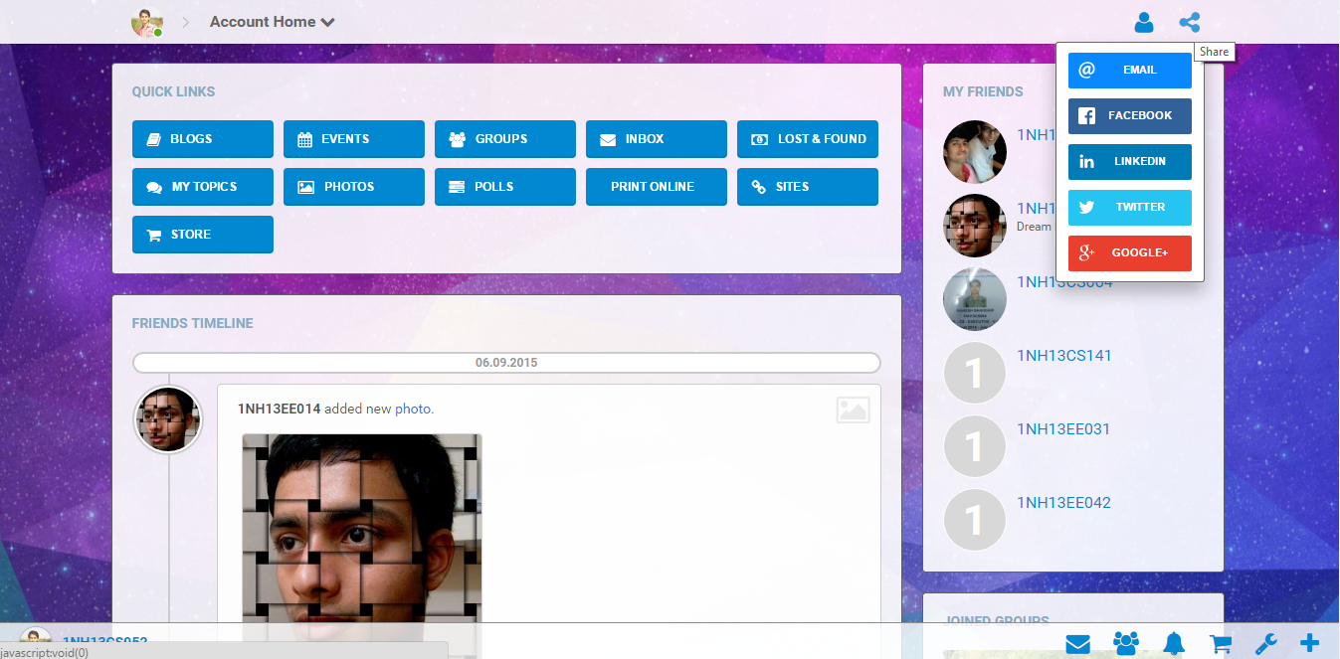Share via Email button
Viewport: 1340px width, 659px height.
[1130, 71]
